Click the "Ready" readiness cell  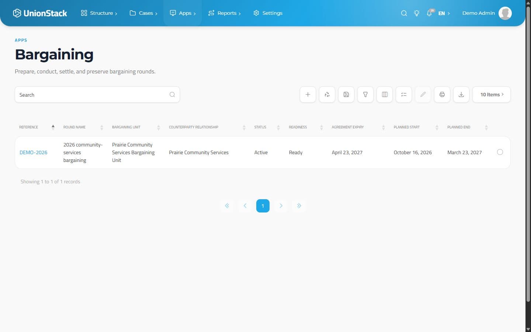point(296,152)
